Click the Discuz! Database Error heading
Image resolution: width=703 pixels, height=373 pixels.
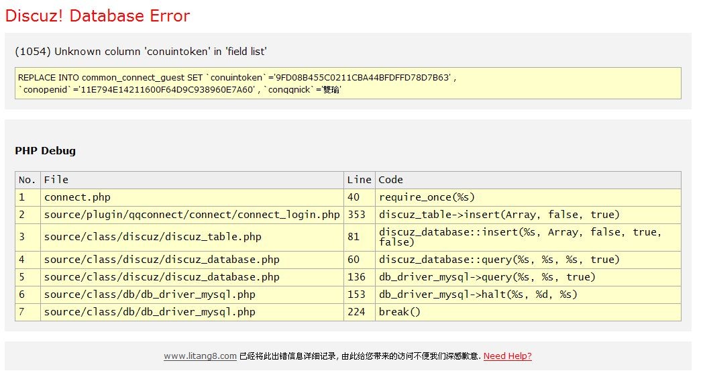[97, 16]
